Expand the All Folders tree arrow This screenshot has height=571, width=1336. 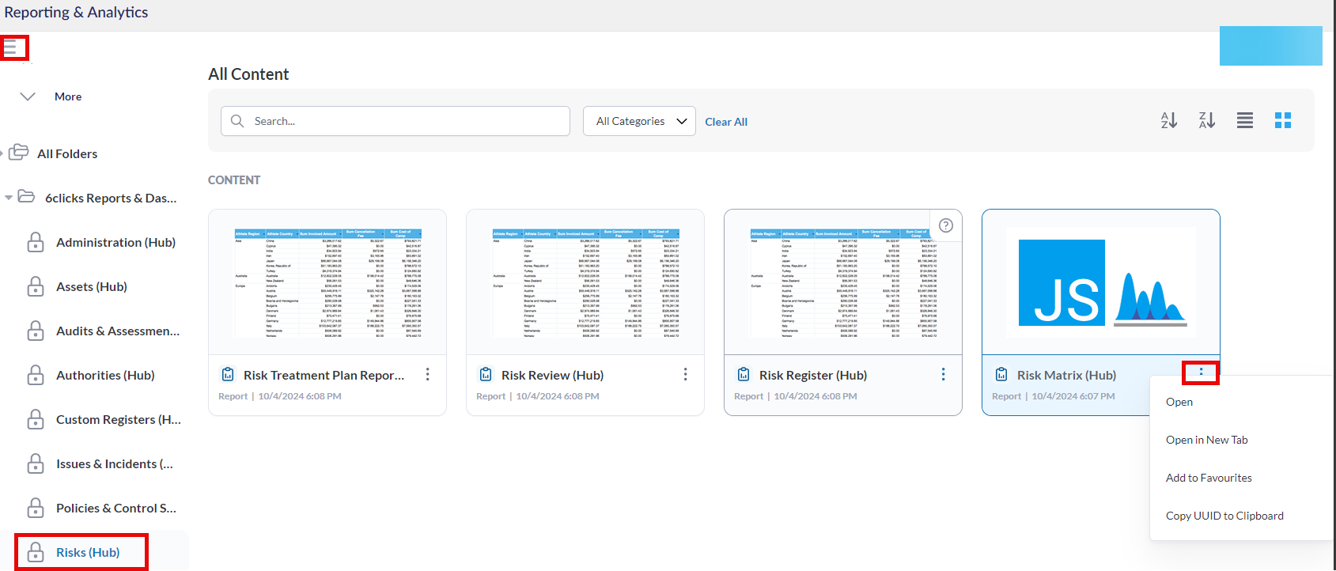pyautogui.click(x=2, y=153)
